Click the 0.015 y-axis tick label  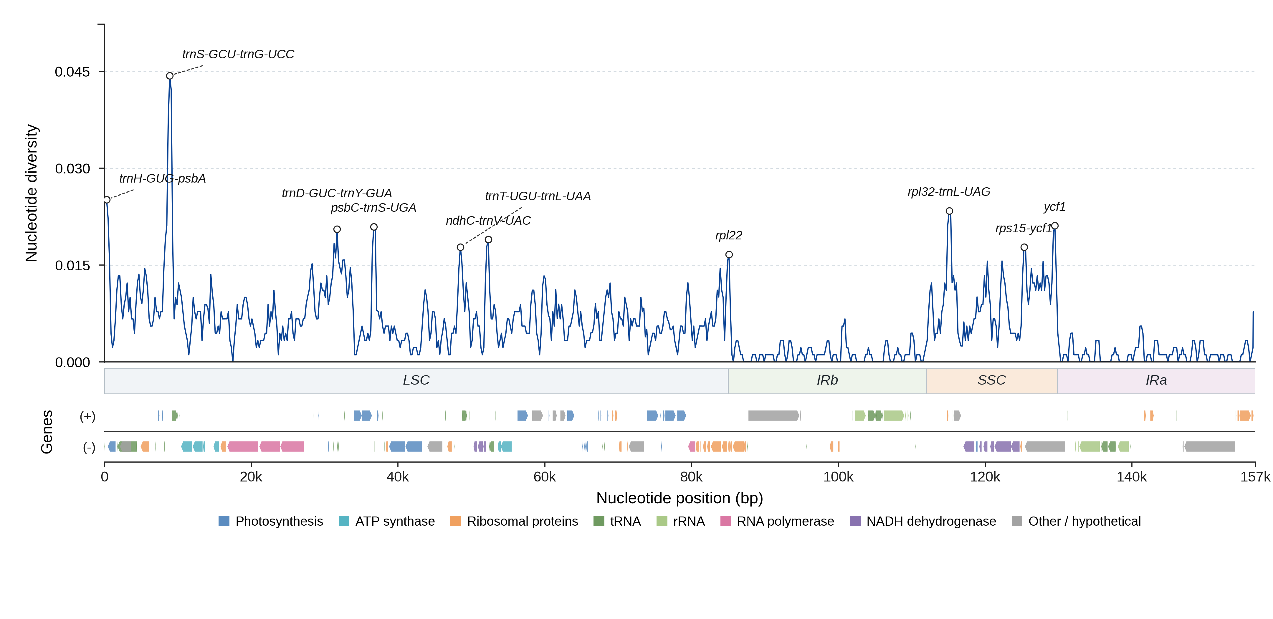[73, 266]
